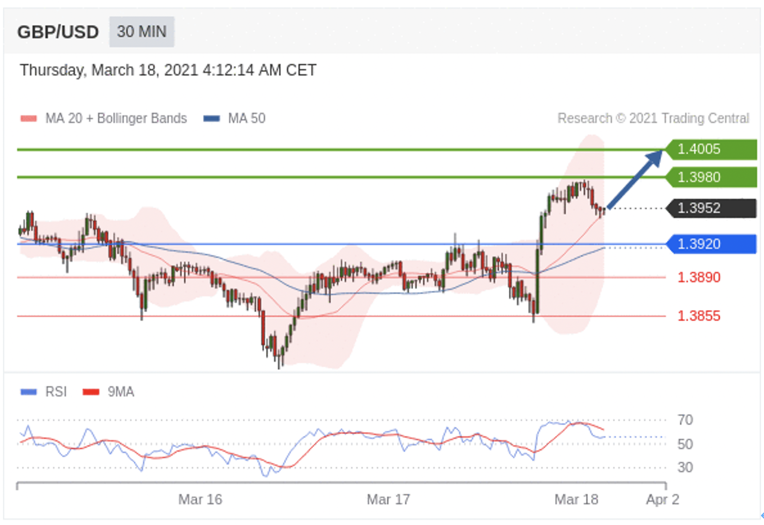Click the GBP/USD pair title
The image size is (764, 525).
[x=58, y=32]
